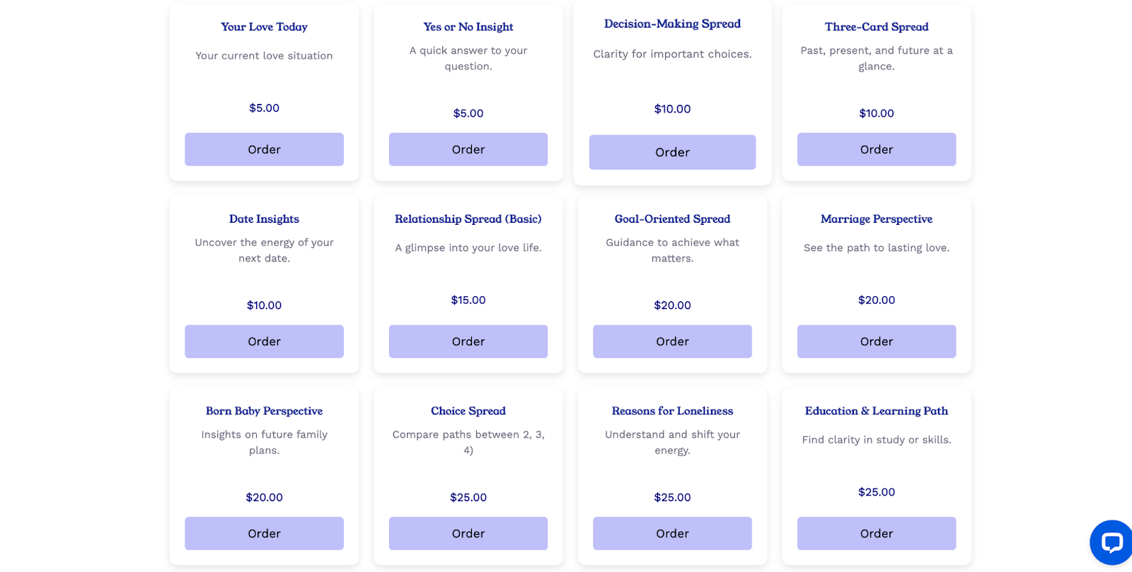This screenshot has height=572, width=1132.
Task: Click the $15.00 Relationship Spread price
Action: click(468, 300)
